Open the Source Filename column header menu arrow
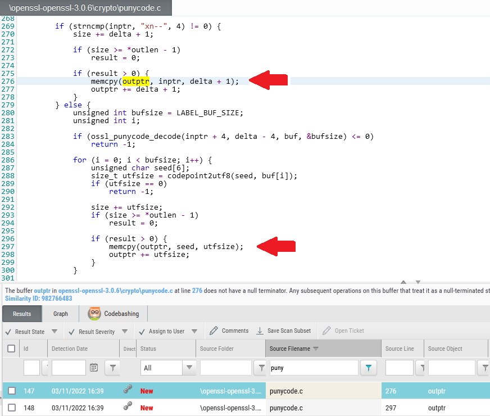 (x=316, y=349)
